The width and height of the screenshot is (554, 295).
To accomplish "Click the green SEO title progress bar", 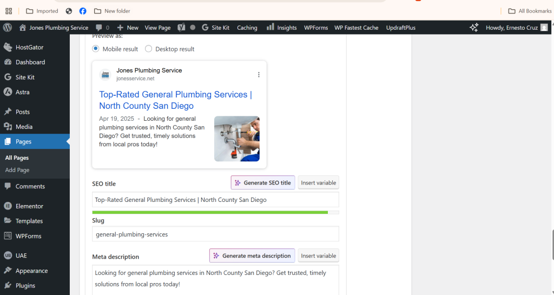I will click(x=210, y=212).
